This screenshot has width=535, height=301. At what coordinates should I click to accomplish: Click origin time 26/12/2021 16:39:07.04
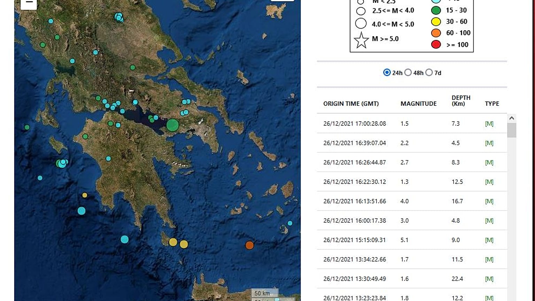coord(355,143)
